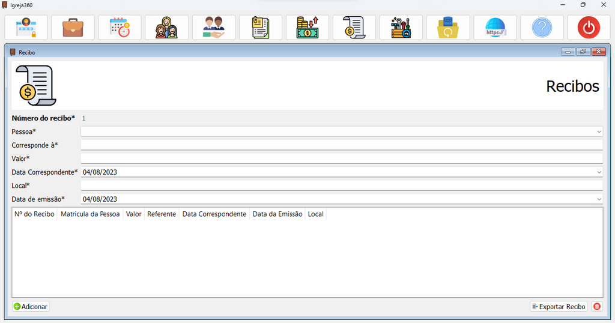Sort by Matrícula da Pessoa column header
This screenshot has height=323, width=615.
90,214
